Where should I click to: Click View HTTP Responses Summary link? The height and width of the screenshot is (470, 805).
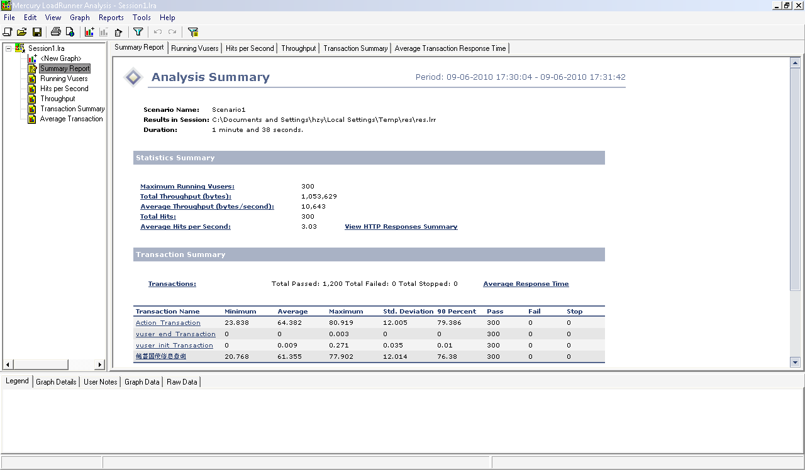[401, 227]
